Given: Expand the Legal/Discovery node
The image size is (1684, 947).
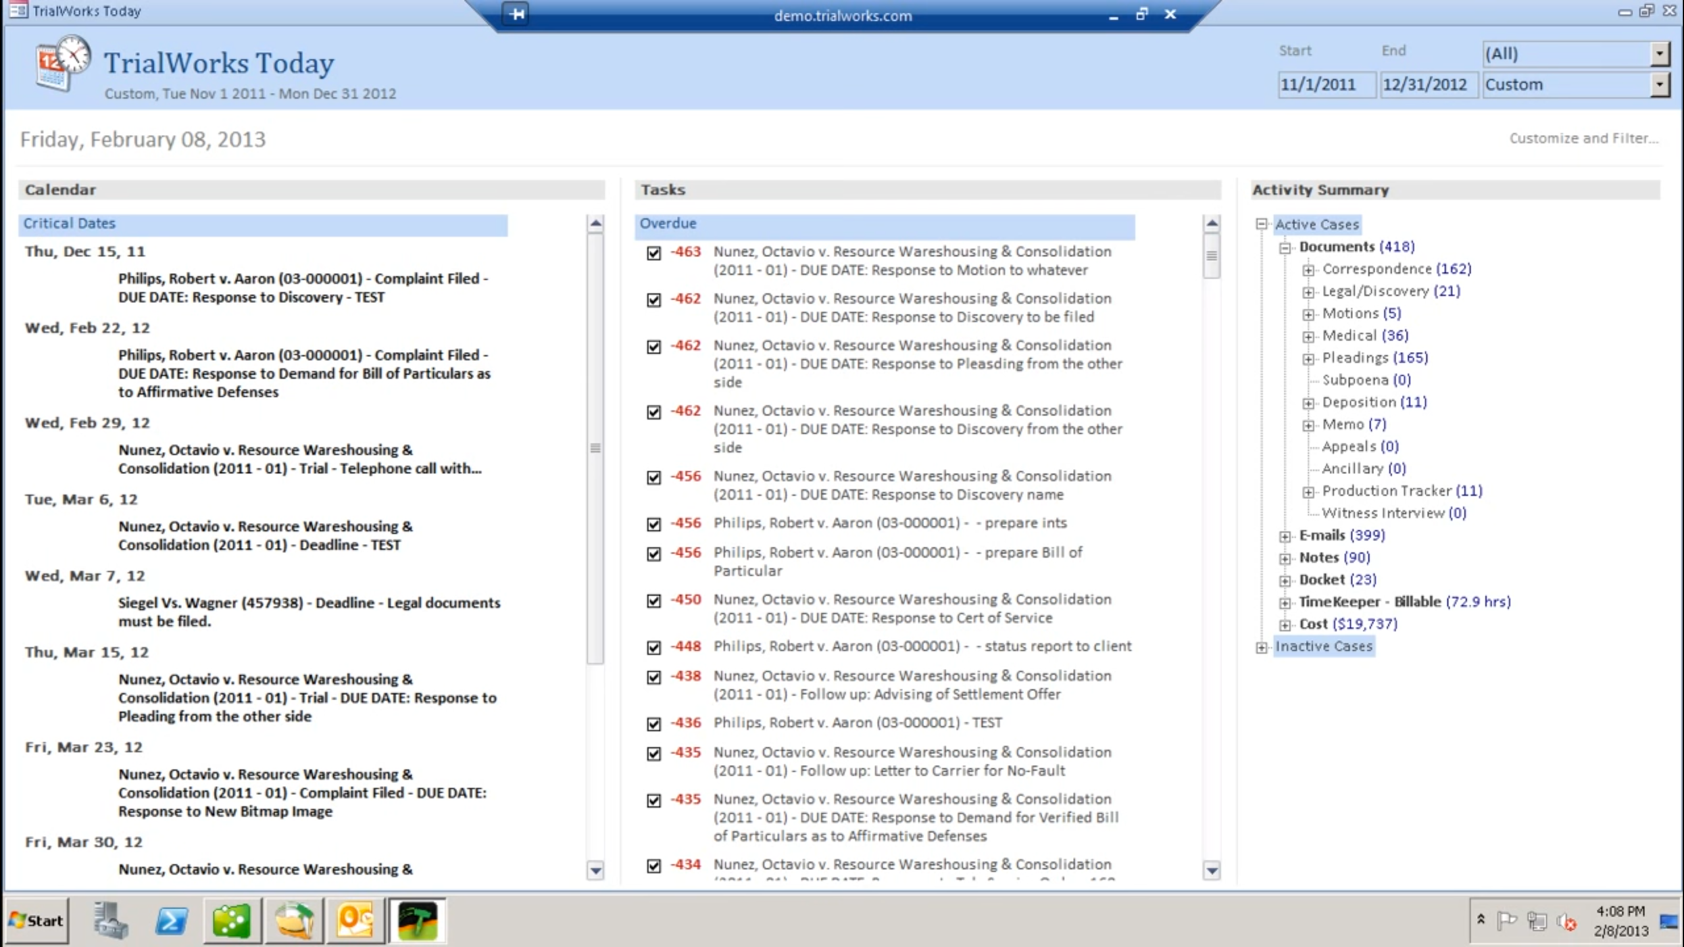Looking at the screenshot, I should pyautogui.click(x=1308, y=292).
